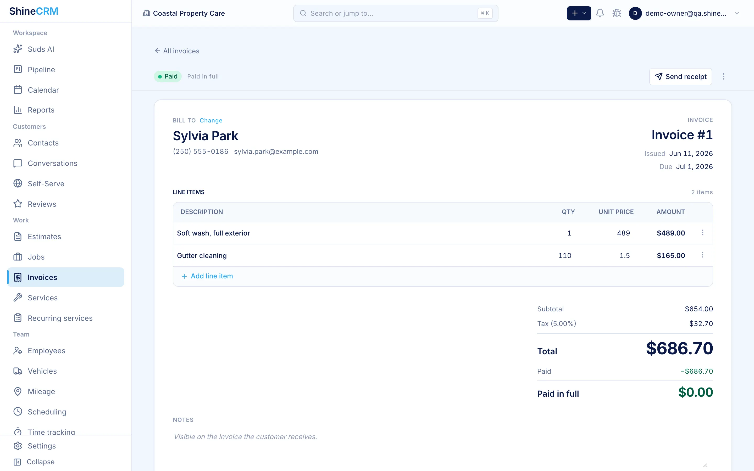The width and height of the screenshot is (754, 471).
Task: Click the Jobs briefcase icon
Action: pos(18,257)
